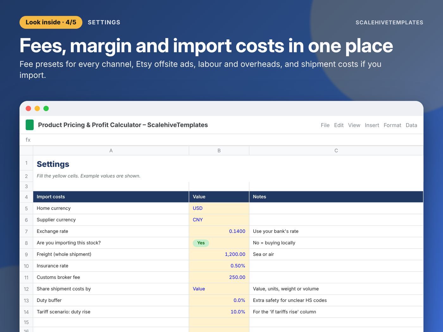Click the 'No = buying locally' note

[x=274, y=243]
